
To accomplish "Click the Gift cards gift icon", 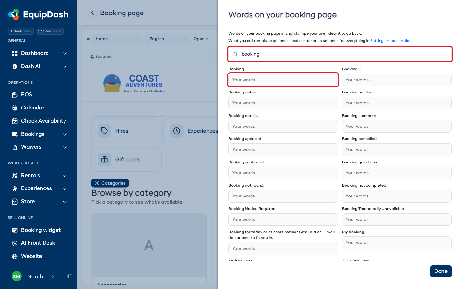I will 105,160.
